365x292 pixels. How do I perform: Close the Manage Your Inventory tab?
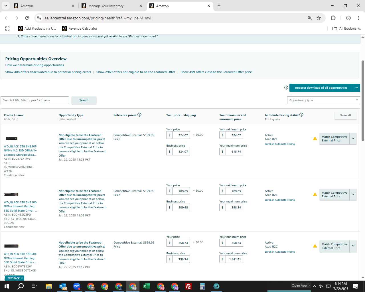click(141, 6)
